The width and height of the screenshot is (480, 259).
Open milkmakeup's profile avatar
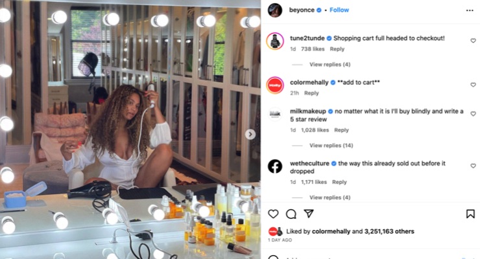point(275,114)
